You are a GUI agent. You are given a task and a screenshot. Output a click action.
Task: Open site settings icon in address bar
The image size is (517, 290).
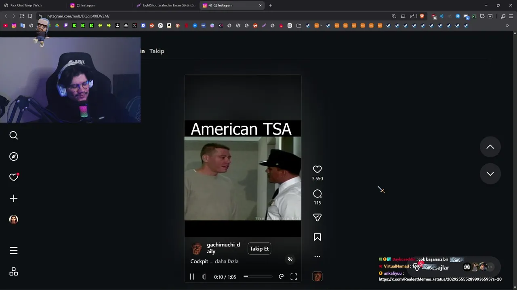click(x=40, y=16)
